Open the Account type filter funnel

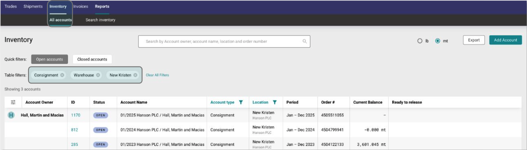click(x=241, y=102)
